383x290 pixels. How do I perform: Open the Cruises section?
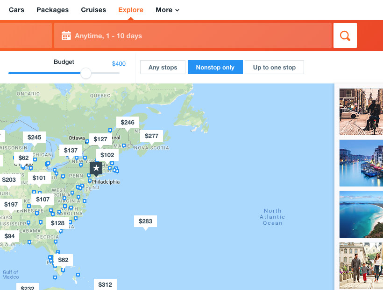point(93,10)
